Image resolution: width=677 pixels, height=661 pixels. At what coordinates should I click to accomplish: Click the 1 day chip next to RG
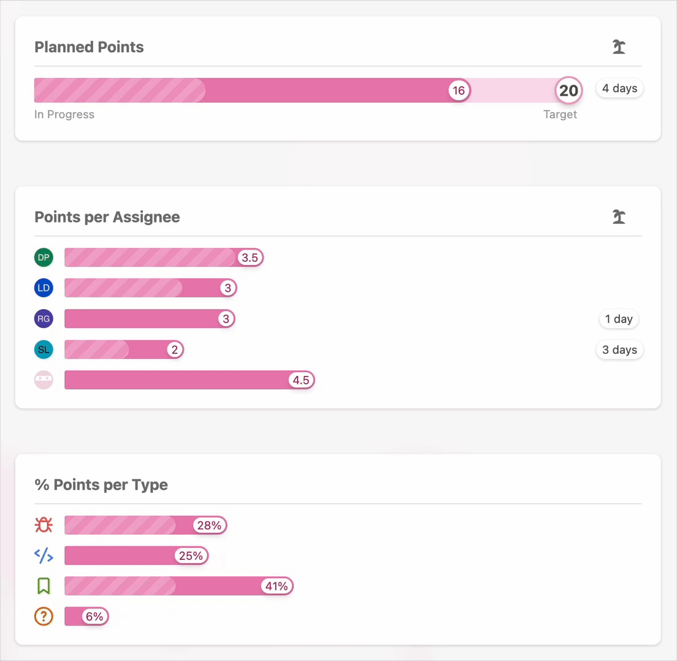tap(619, 319)
